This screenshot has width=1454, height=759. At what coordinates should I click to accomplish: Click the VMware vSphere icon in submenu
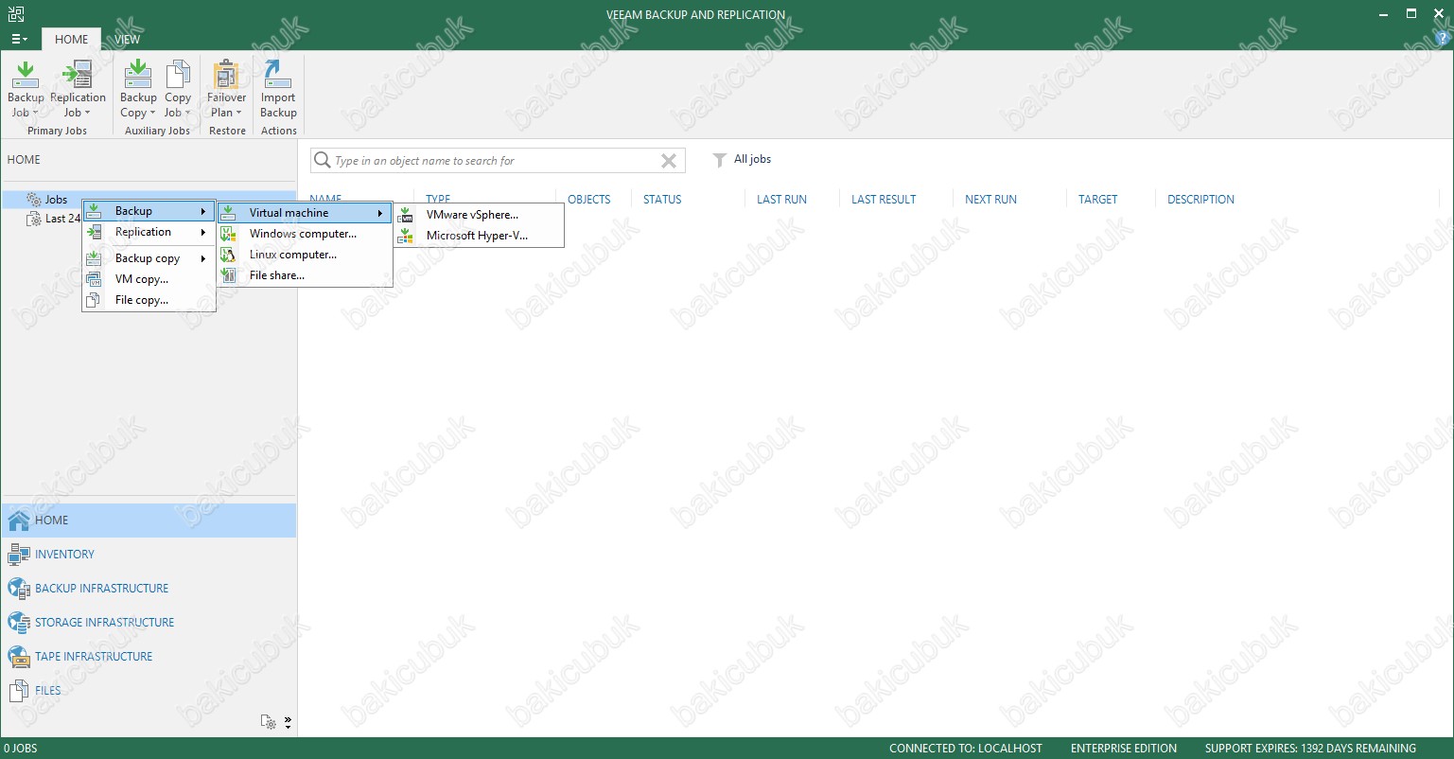(x=406, y=215)
